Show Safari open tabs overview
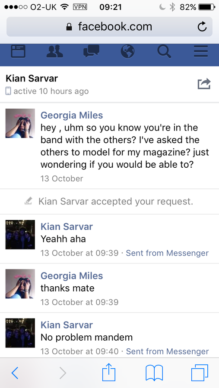 (200, 373)
